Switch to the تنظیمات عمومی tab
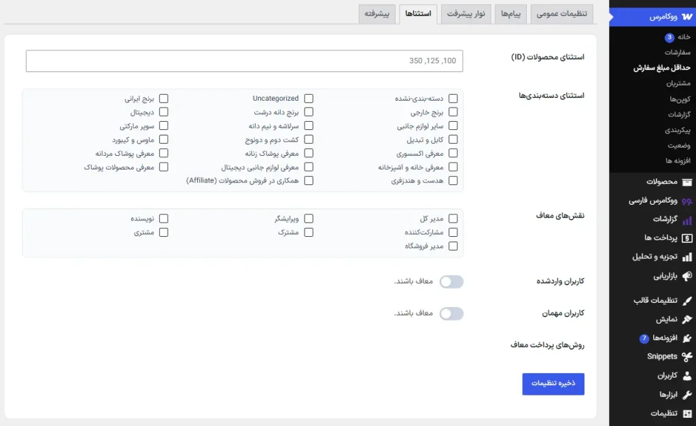 coord(561,14)
